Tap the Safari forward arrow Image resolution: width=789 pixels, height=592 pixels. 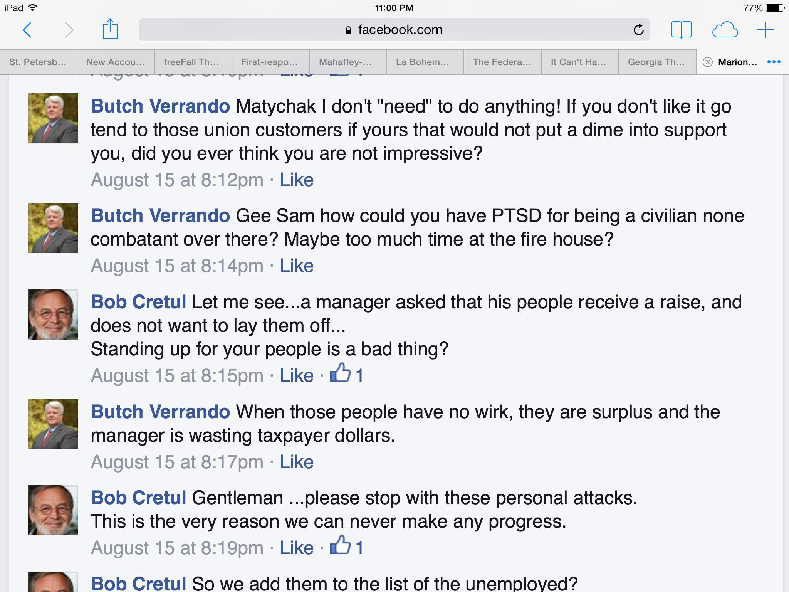(x=69, y=30)
